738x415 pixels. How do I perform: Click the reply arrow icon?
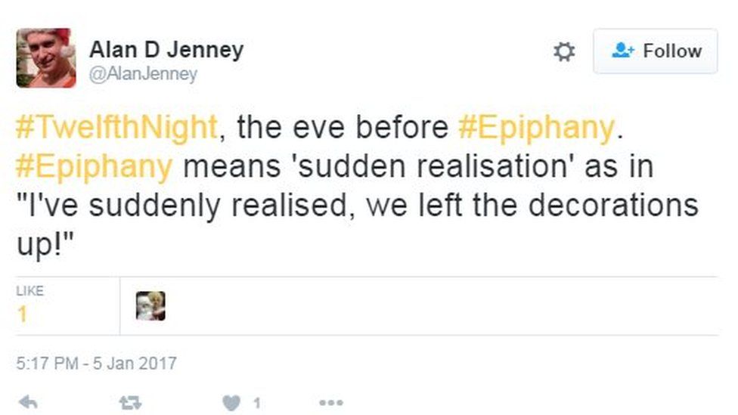27,402
